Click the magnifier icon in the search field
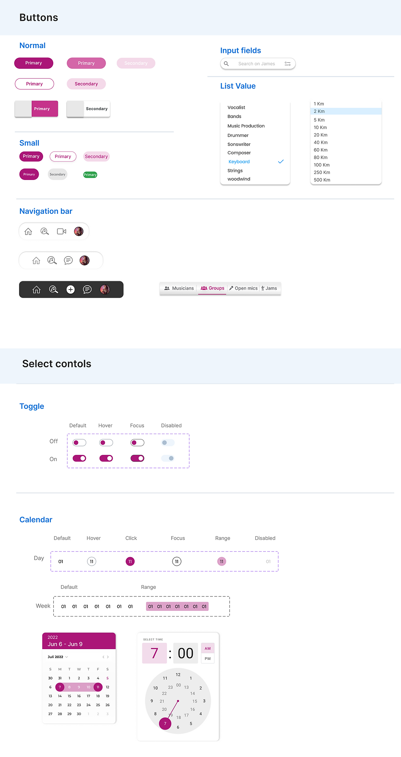Image resolution: width=401 pixels, height=757 pixels. pos(227,64)
